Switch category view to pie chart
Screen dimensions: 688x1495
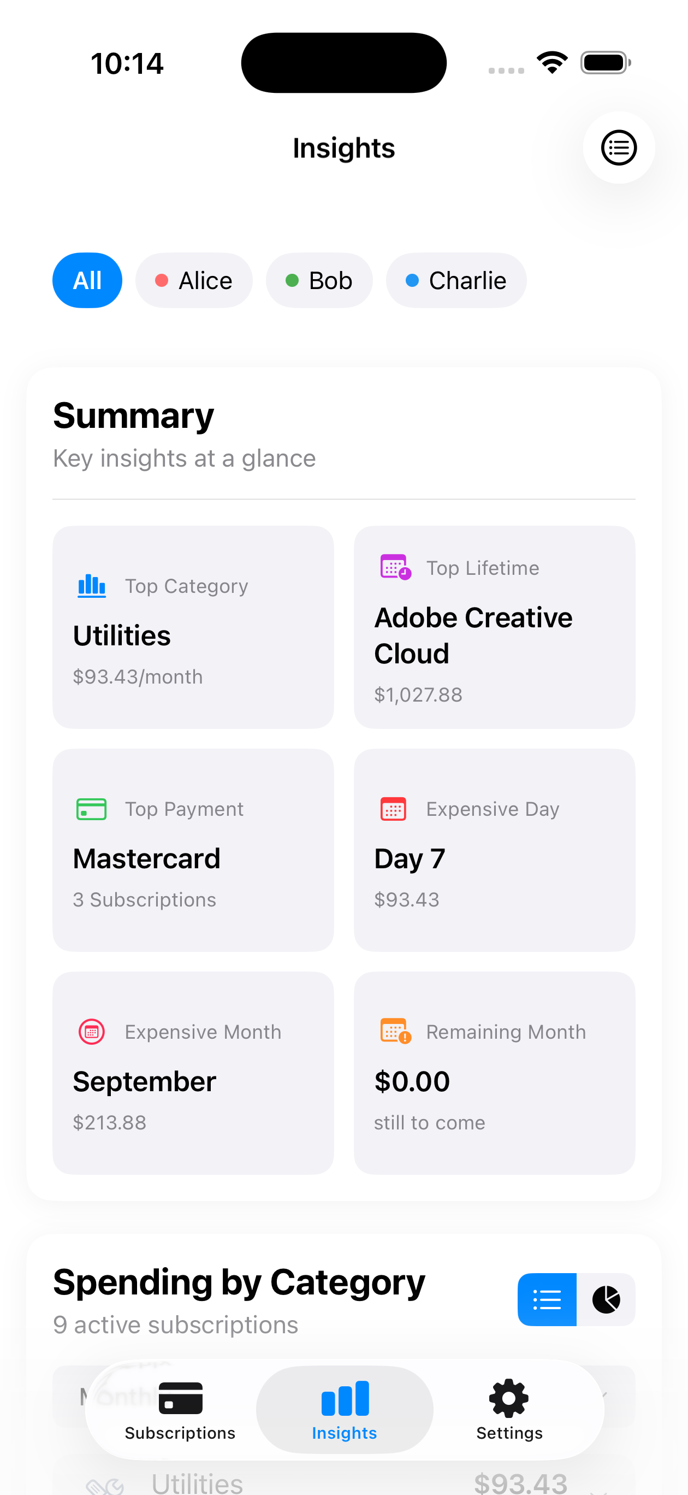(x=606, y=1299)
